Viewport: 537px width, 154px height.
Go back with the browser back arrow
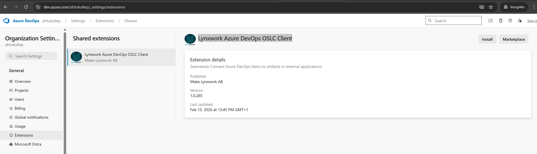(6, 7)
